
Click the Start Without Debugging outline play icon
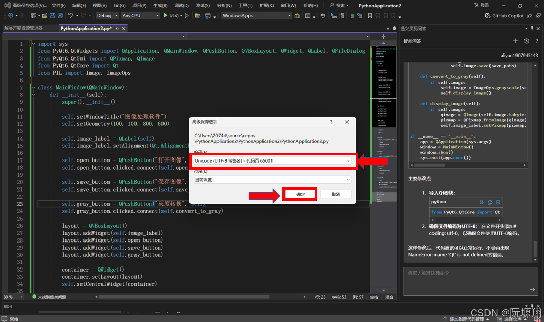pos(186,16)
